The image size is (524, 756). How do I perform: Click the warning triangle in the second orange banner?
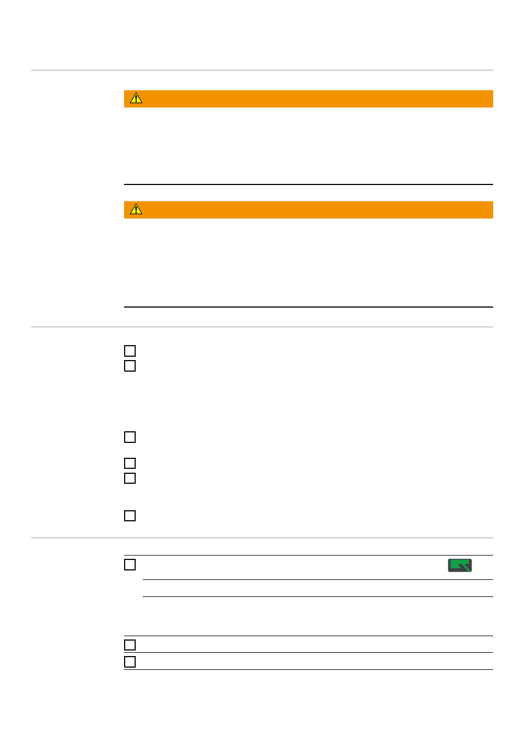136,209
